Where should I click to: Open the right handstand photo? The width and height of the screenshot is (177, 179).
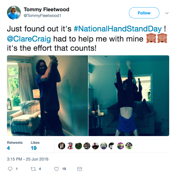click(x=129, y=96)
